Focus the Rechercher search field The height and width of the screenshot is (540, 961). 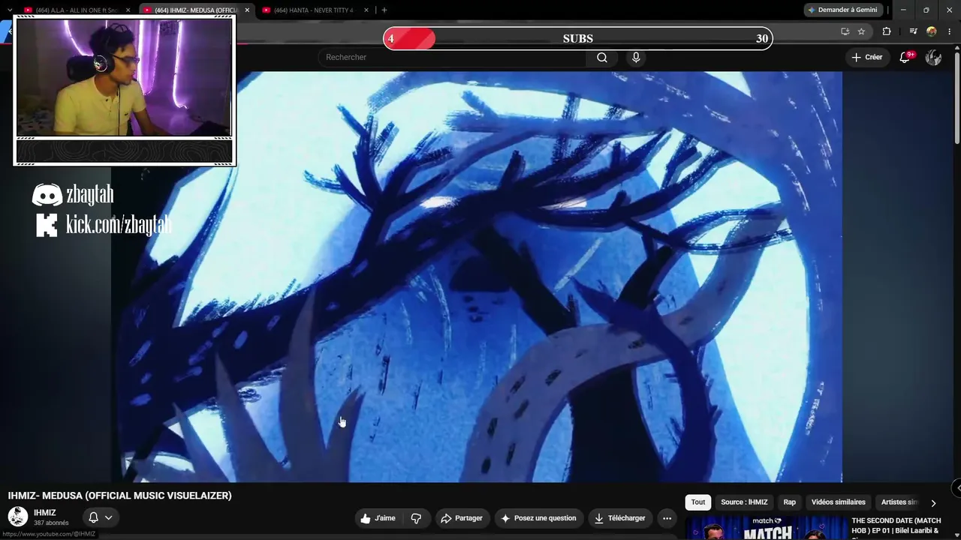coord(453,57)
